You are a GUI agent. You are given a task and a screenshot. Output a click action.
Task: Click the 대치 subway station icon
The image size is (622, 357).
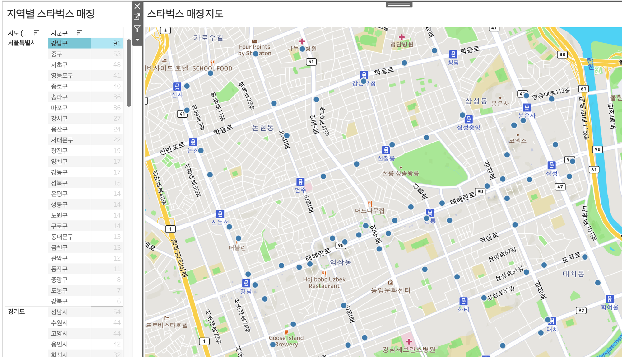click(552, 321)
